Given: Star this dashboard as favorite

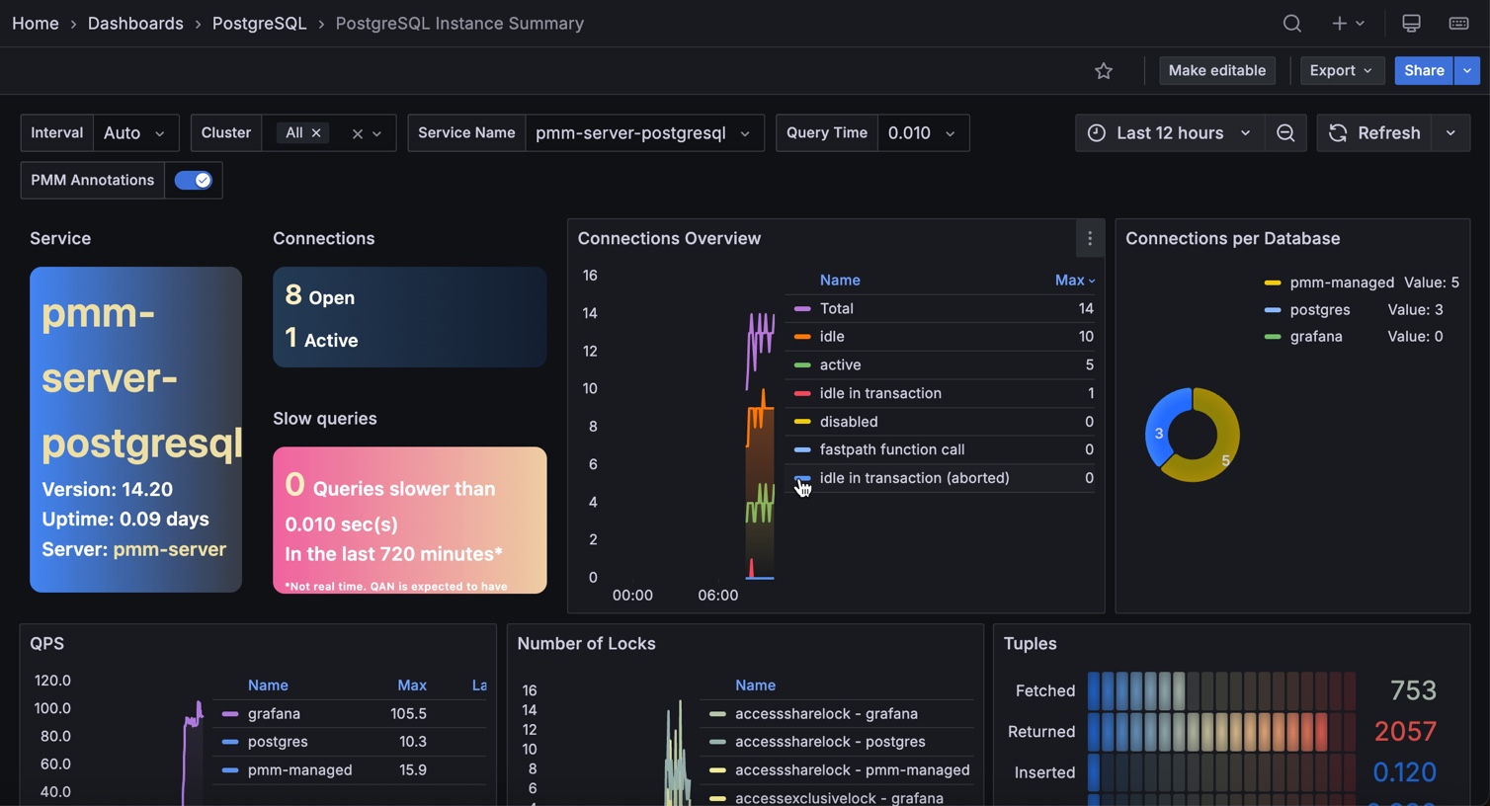Looking at the screenshot, I should pyautogui.click(x=1104, y=71).
